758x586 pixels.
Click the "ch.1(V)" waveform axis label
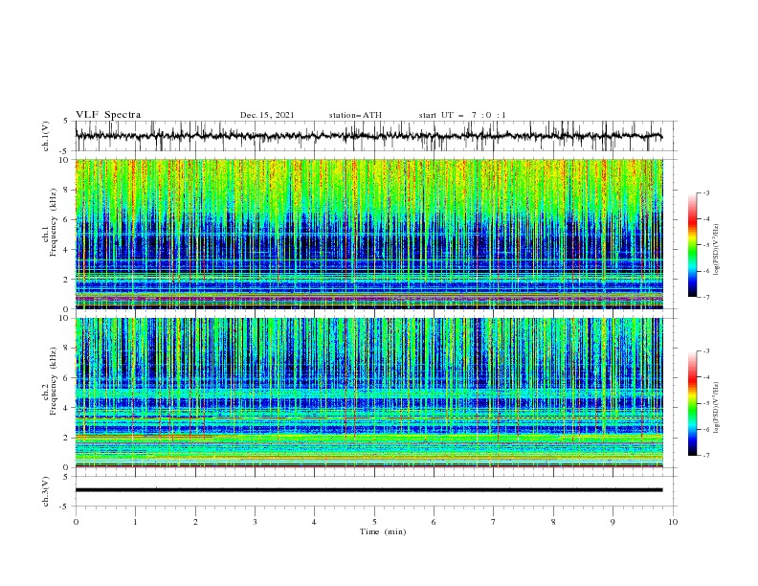click(46, 136)
